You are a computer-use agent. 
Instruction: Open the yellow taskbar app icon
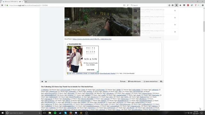point(81,113)
